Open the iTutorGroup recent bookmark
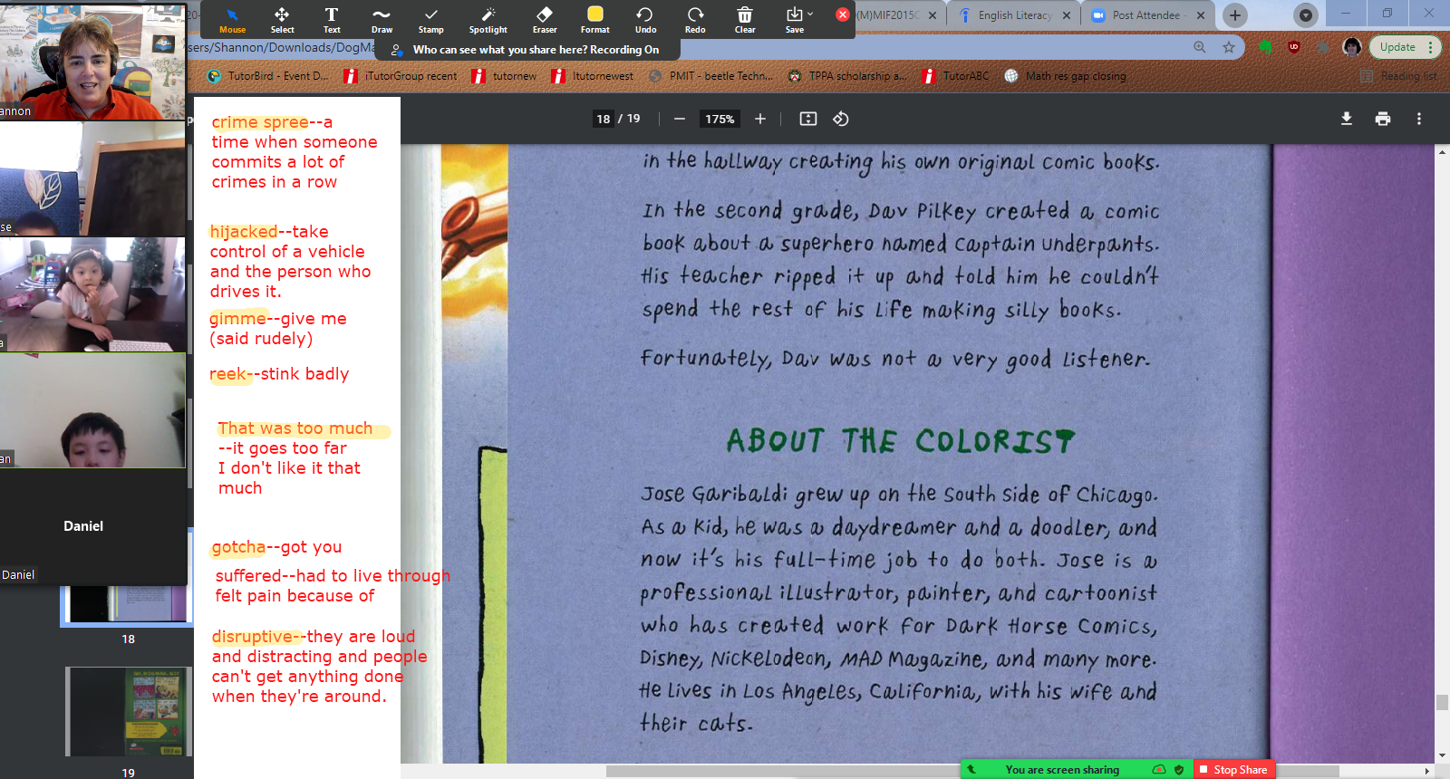 pos(401,76)
